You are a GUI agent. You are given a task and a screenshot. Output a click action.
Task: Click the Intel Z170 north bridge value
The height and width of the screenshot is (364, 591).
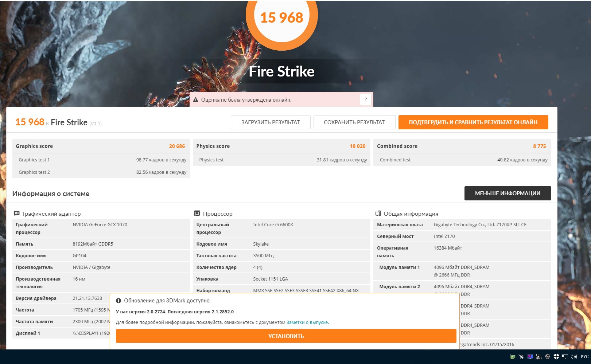click(444, 236)
